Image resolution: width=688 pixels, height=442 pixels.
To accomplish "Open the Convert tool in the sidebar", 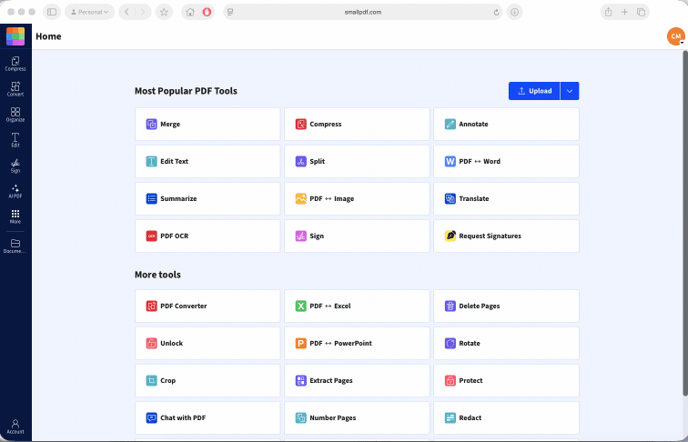I will 15,89.
